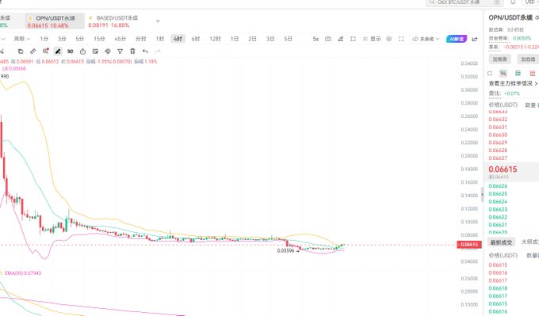Click the undo arrow

[145, 51]
